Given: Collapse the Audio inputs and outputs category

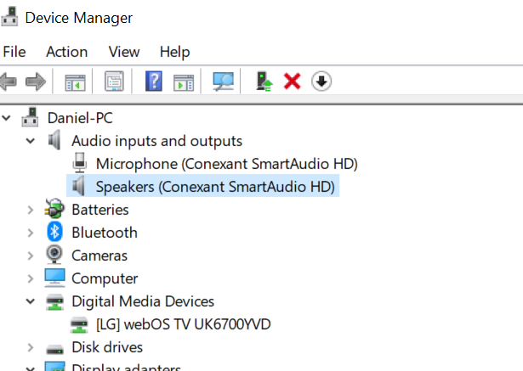Looking at the screenshot, I should tap(31, 141).
